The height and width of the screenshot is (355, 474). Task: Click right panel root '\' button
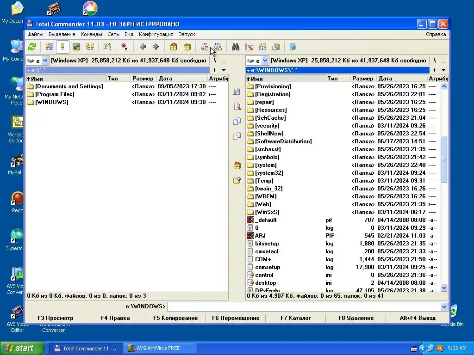[435, 61]
